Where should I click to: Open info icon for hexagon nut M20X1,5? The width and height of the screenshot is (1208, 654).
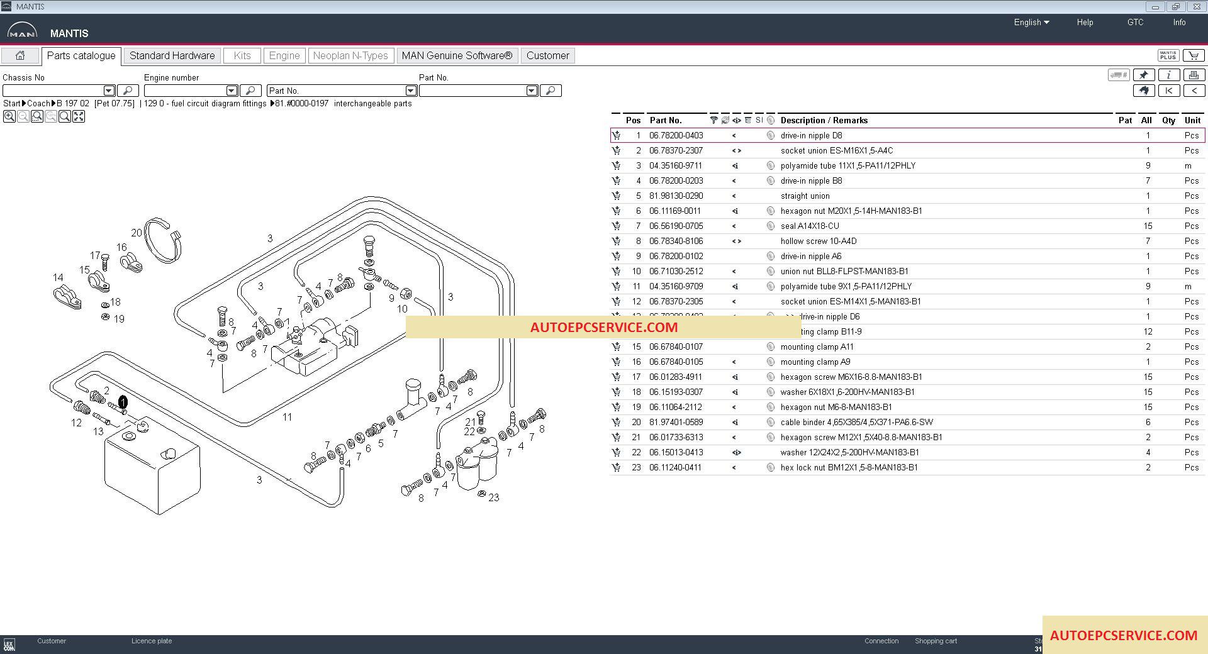[771, 211]
